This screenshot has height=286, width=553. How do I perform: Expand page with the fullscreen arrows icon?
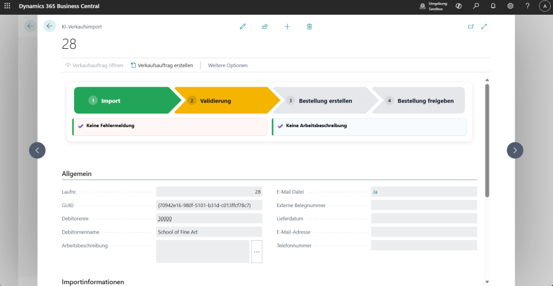click(484, 26)
